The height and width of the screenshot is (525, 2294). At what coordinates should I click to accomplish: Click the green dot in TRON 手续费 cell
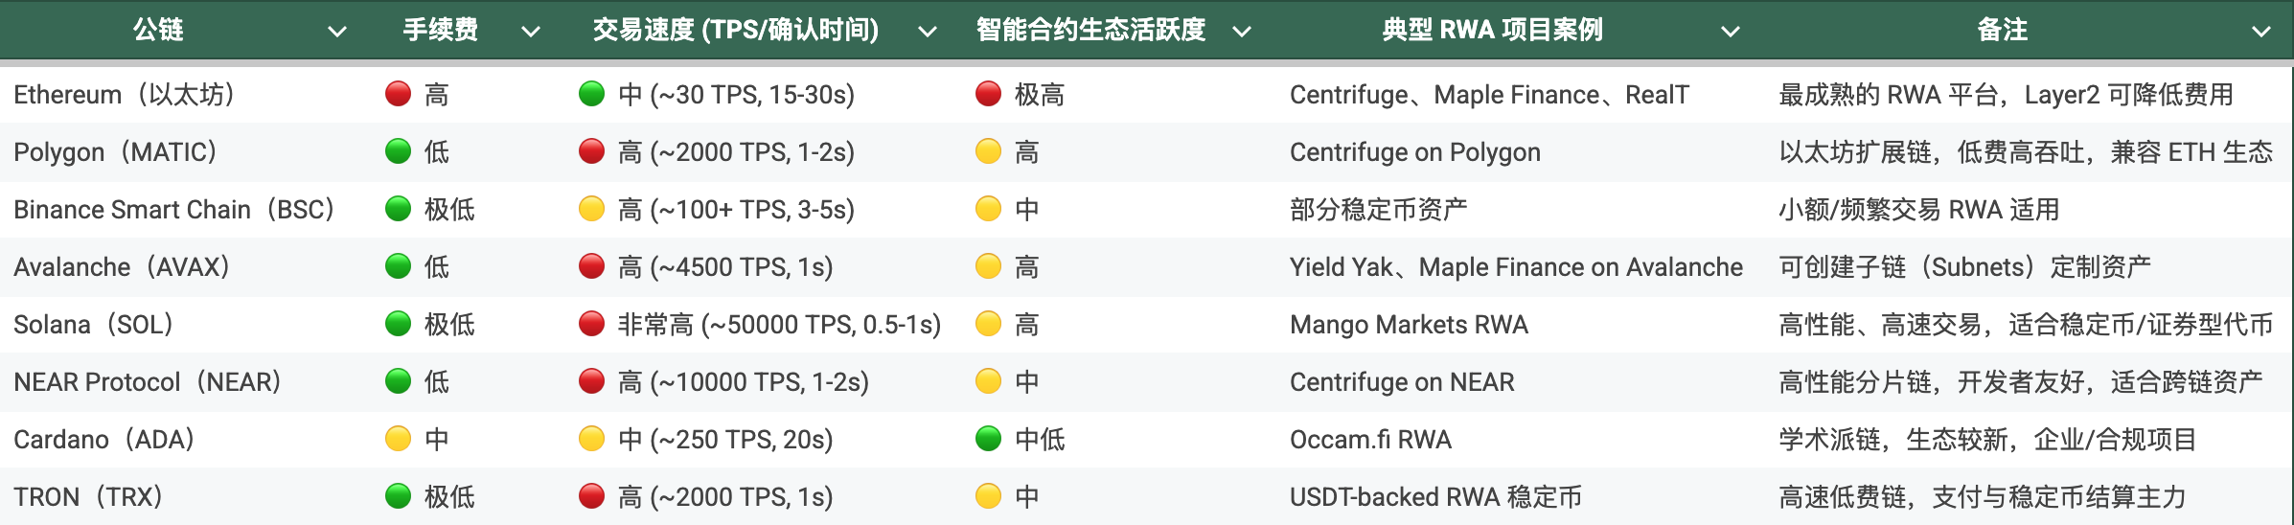pyautogui.click(x=398, y=496)
